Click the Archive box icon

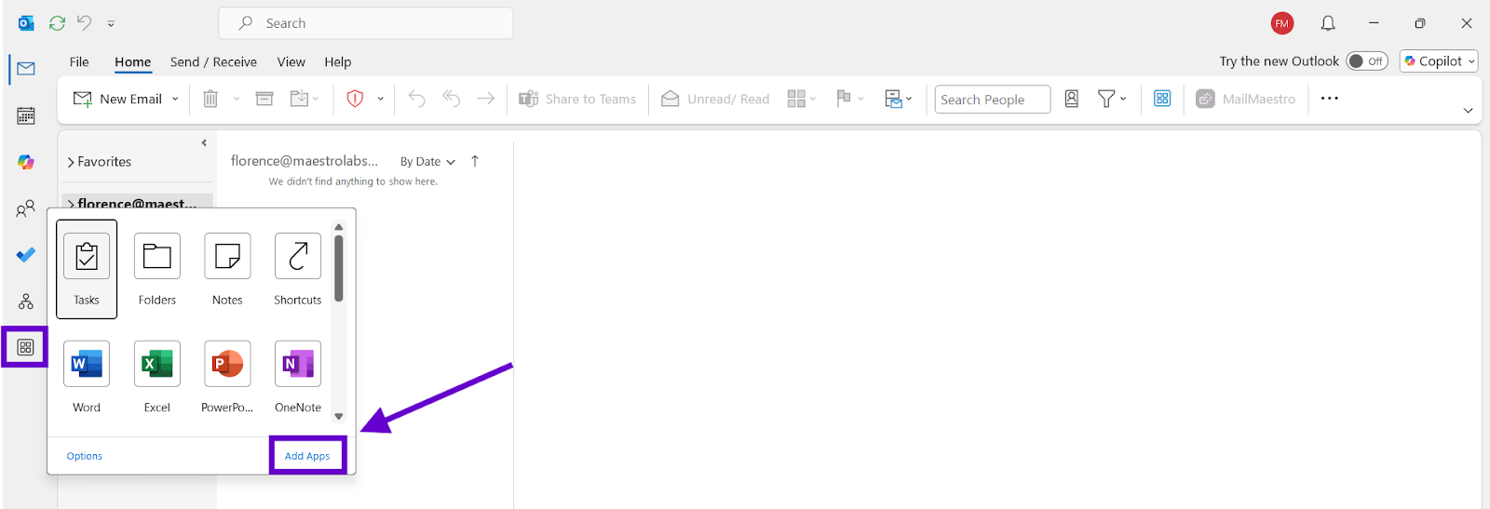click(x=264, y=99)
